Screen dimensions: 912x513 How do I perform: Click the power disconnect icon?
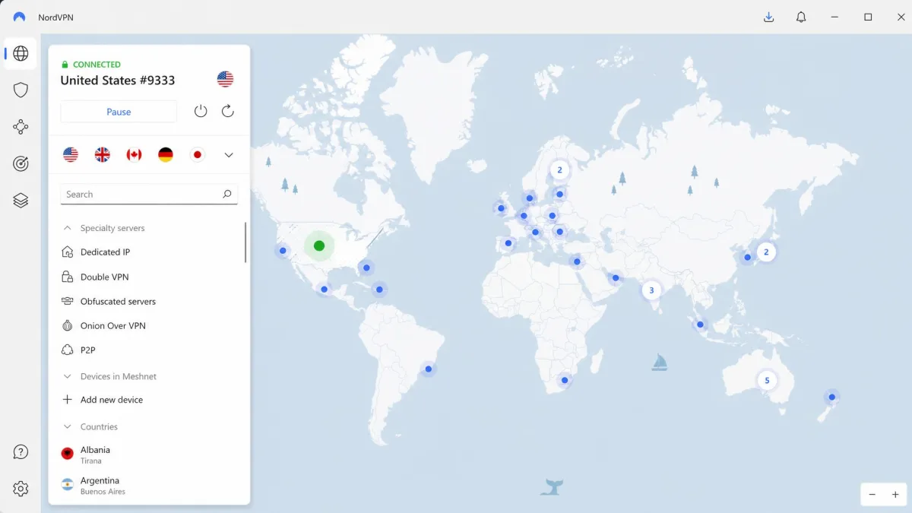201,111
